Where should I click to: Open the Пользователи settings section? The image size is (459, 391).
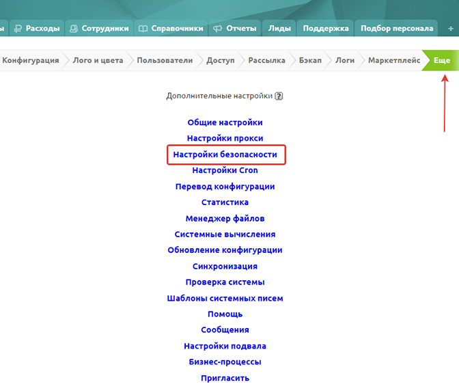[165, 60]
